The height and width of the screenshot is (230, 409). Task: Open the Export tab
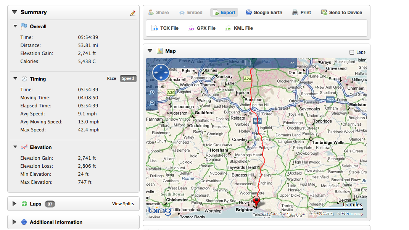224,13
